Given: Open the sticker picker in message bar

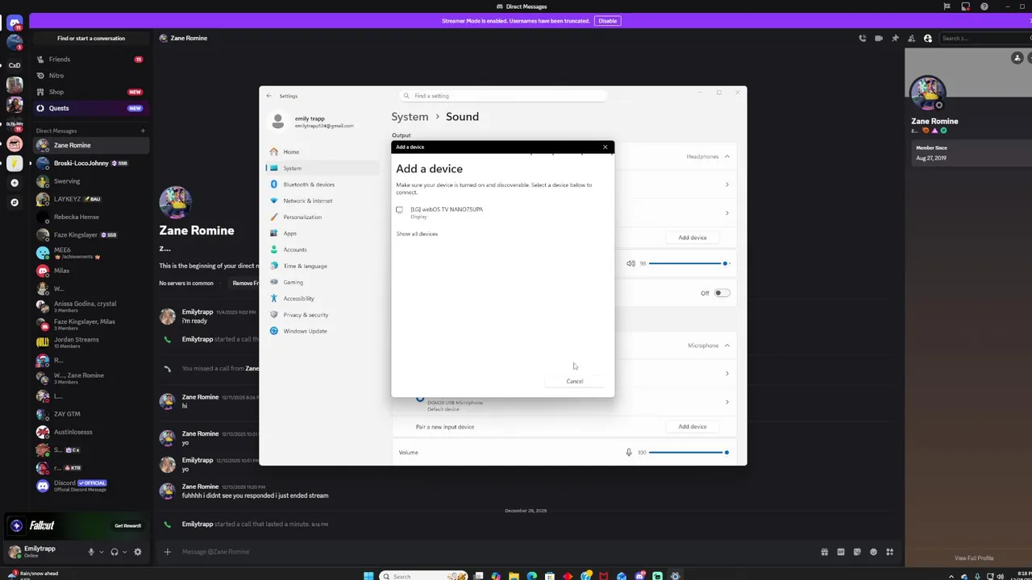Looking at the screenshot, I should (x=857, y=552).
